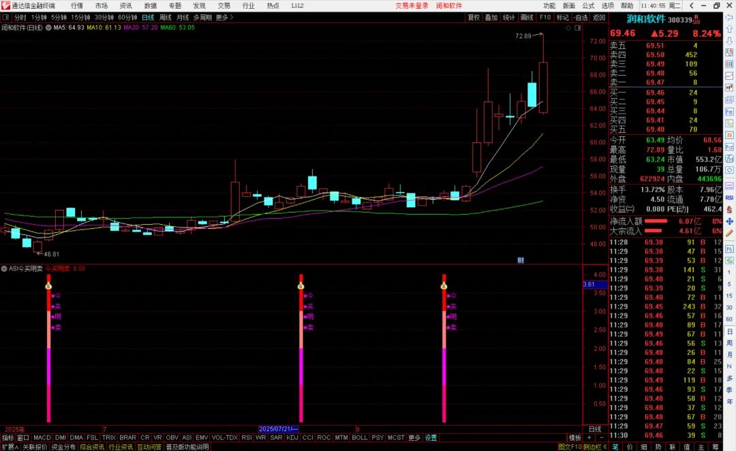736x451 pixels.
Task: Open the 窗口 window count selector
Action: tap(23, 437)
